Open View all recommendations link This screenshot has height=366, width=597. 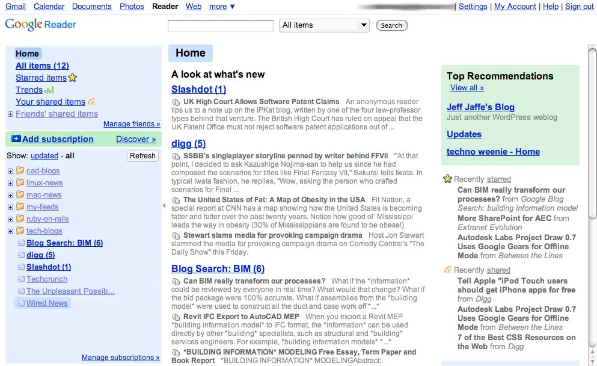pos(467,88)
